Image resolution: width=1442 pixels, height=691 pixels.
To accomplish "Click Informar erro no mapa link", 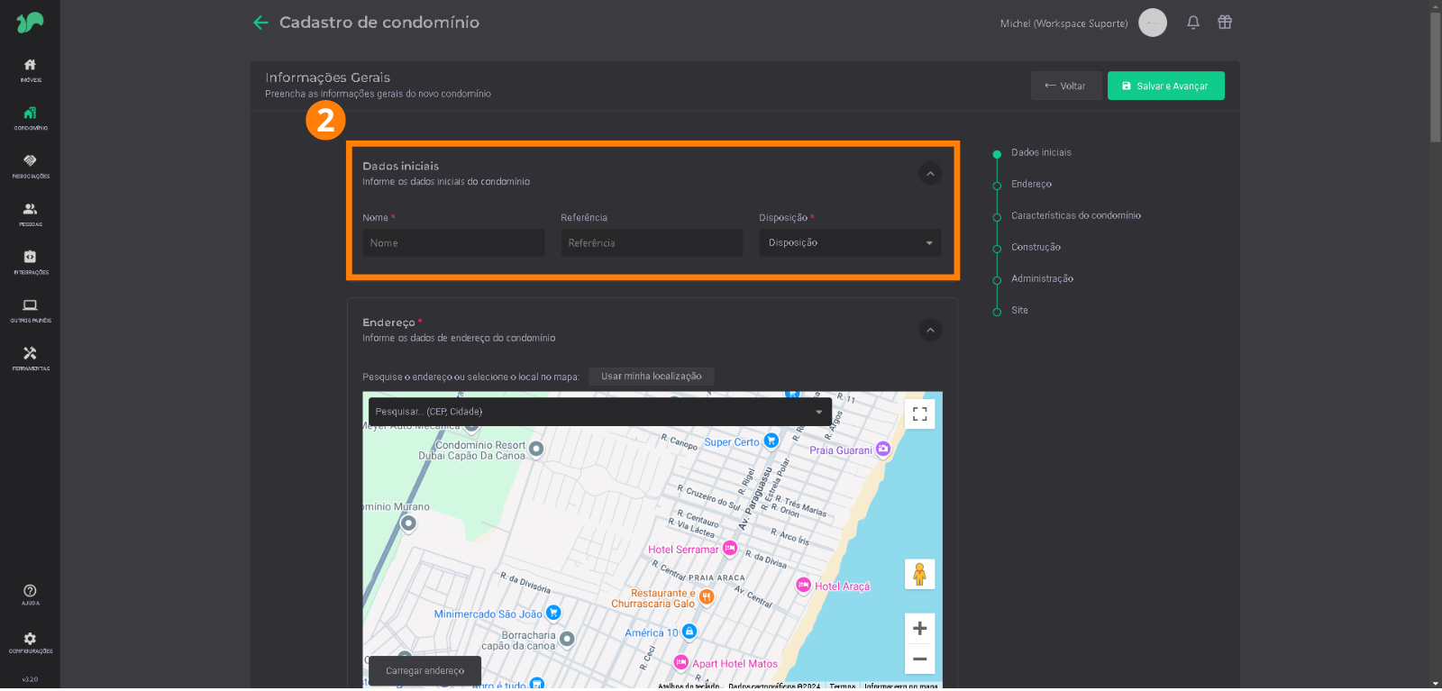I will [x=900, y=686].
